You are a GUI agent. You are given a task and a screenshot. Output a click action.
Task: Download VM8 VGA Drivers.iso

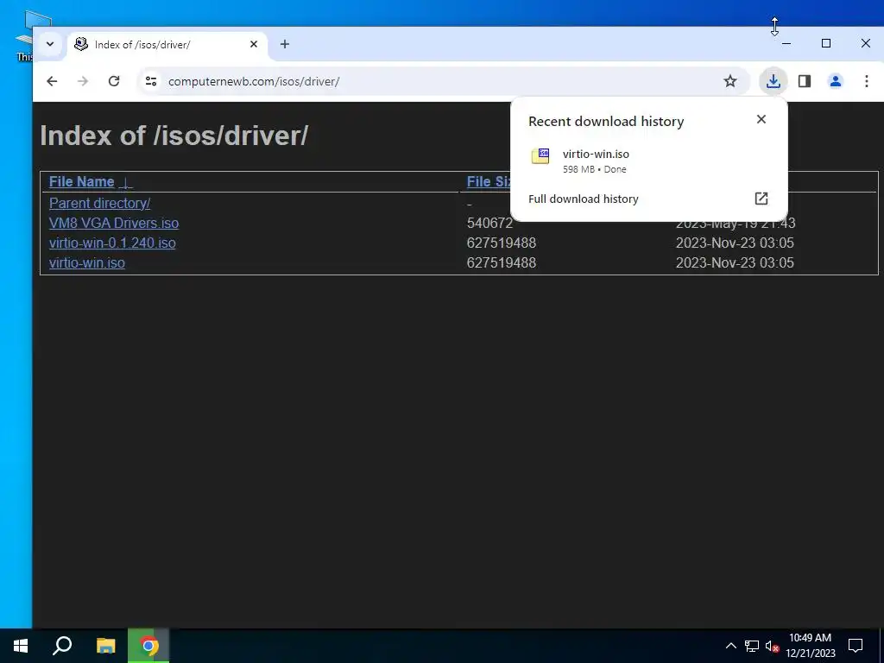[x=114, y=223]
